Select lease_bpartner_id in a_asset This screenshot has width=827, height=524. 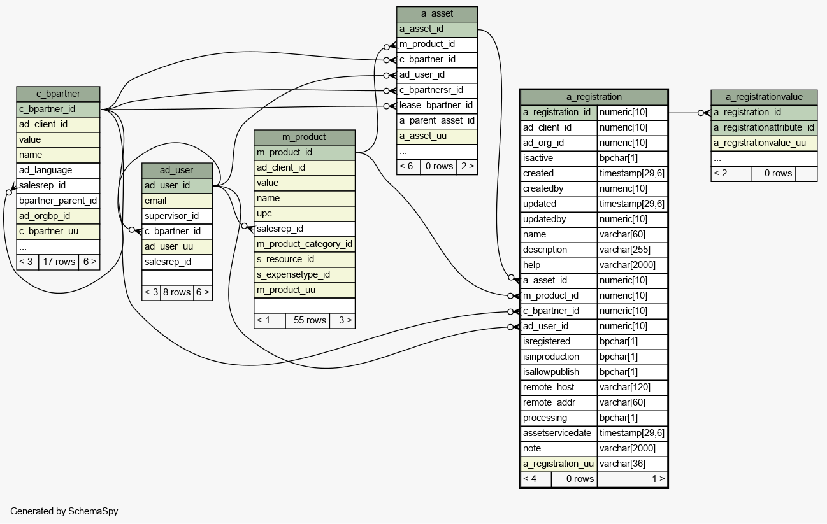[437, 105]
